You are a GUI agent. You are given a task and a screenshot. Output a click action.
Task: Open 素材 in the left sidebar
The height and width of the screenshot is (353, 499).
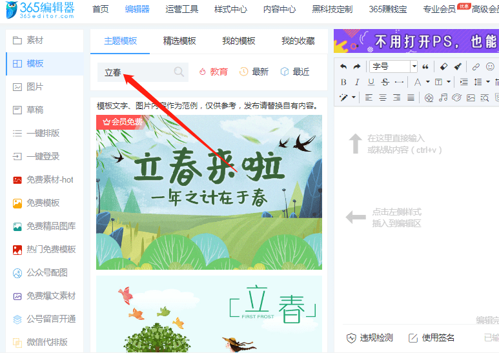[x=45, y=41]
